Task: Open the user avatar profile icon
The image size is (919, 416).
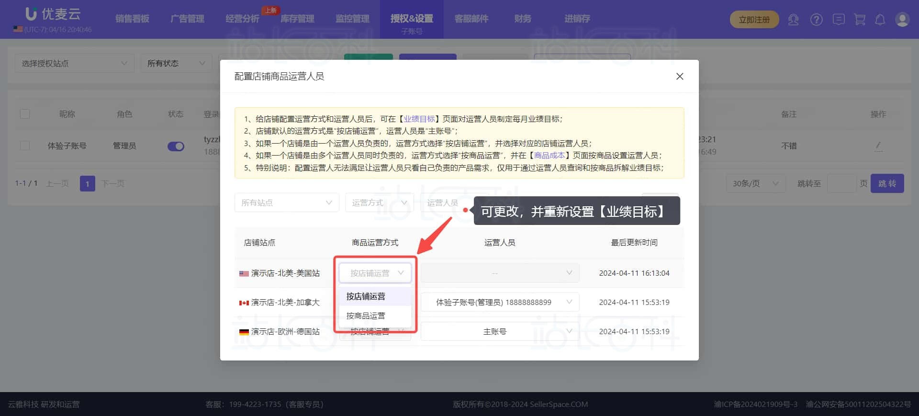Action: click(x=902, y=20)
